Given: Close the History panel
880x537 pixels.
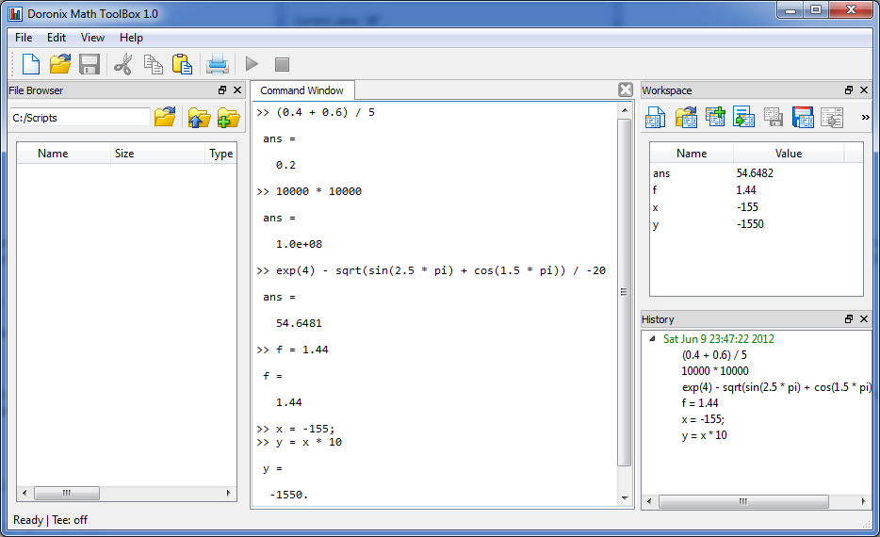Looking at the screenshot, I should 864,319.
